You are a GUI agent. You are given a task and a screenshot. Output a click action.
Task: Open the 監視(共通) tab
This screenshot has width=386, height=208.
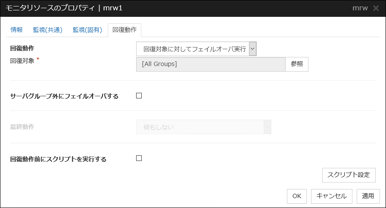click(x=48, y=30)
